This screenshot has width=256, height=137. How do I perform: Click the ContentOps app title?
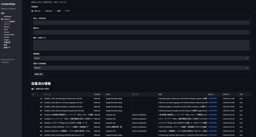point(8,4)
